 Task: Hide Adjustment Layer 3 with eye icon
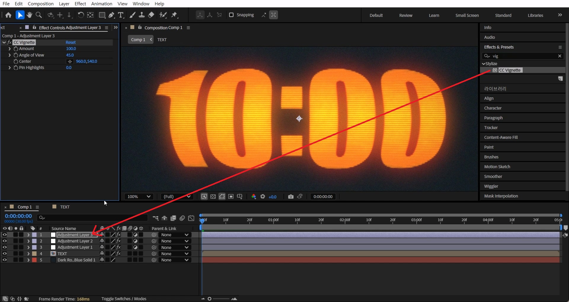tap(5, 234)
